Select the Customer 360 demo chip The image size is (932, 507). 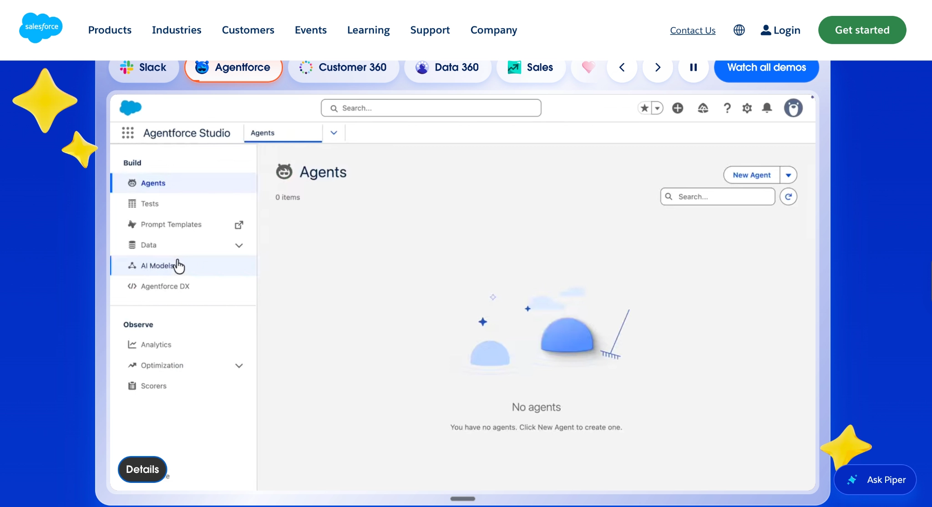point(344,67)
